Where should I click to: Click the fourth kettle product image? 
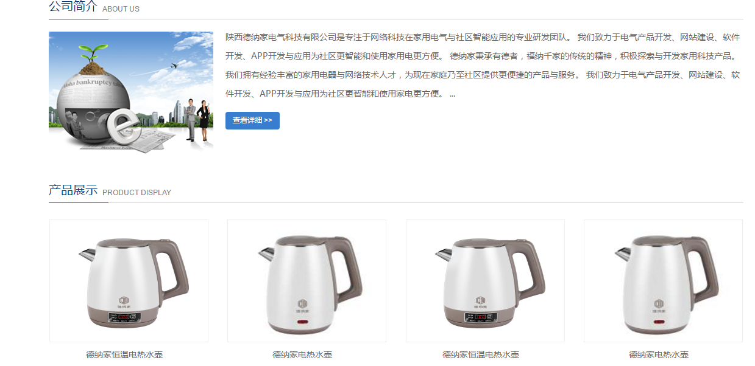coord(663,281)
